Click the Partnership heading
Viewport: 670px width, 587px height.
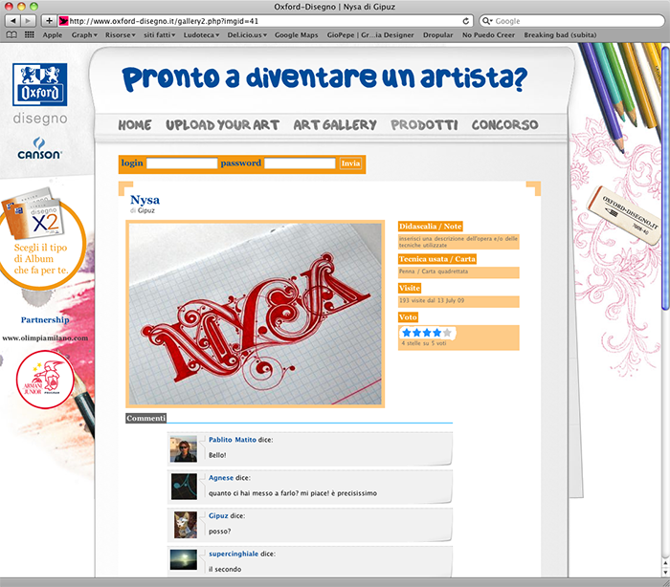(x=45, y=319)
